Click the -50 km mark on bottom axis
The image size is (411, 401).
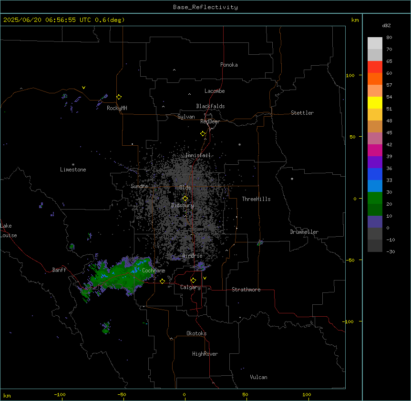point(122,394)
